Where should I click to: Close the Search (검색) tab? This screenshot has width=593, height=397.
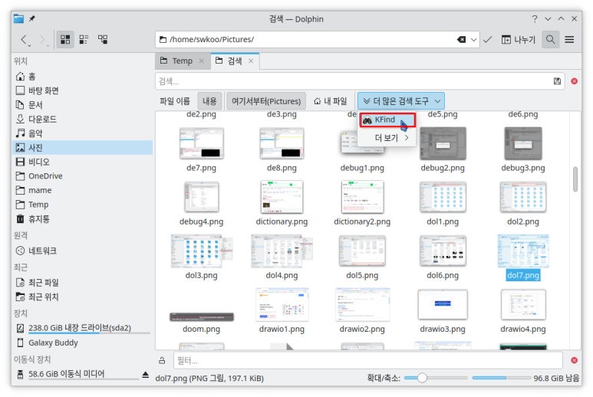pos(251,61)
